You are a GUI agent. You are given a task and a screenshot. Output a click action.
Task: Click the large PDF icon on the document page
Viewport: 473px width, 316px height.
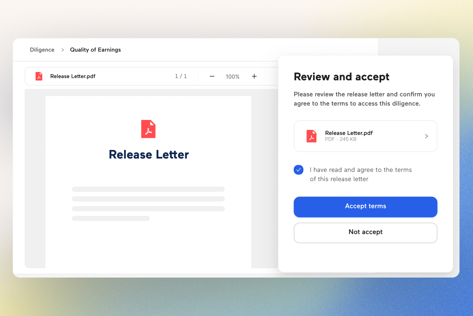(148, 129)
